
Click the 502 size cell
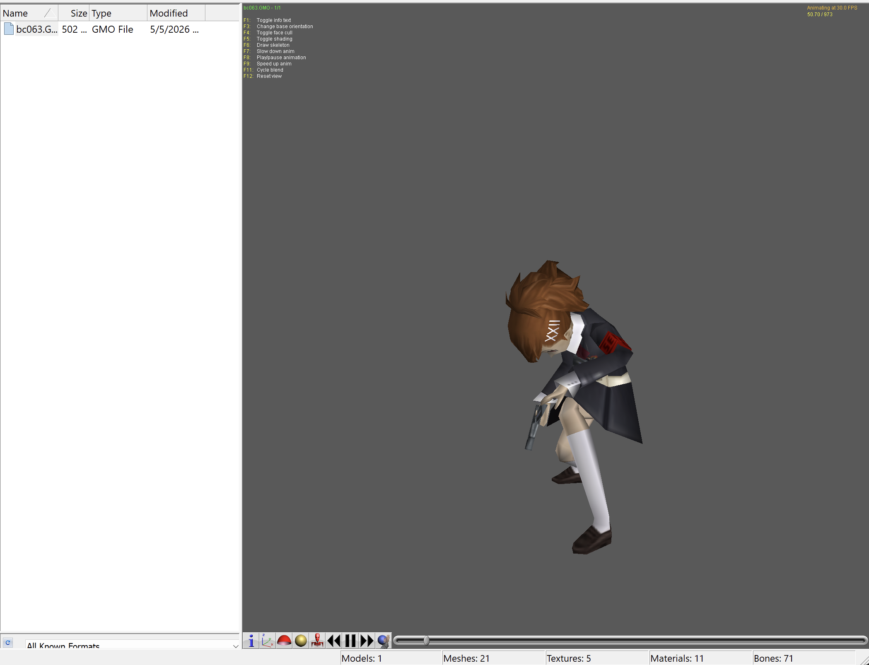pos(74,29)
